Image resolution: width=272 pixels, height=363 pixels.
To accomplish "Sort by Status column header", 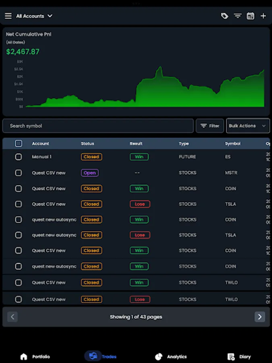I will coord(87,144).
